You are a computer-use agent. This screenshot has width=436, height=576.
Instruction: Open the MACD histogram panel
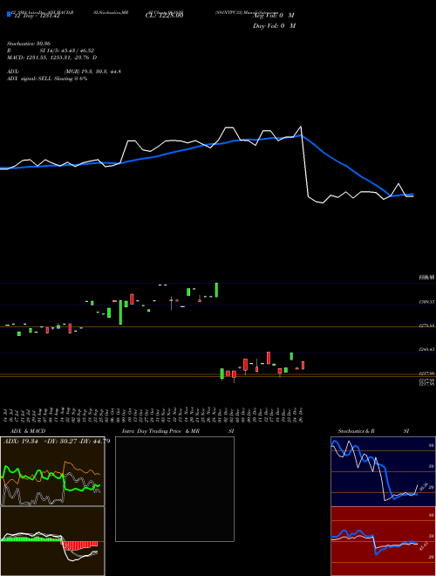(x=52, y=541)
